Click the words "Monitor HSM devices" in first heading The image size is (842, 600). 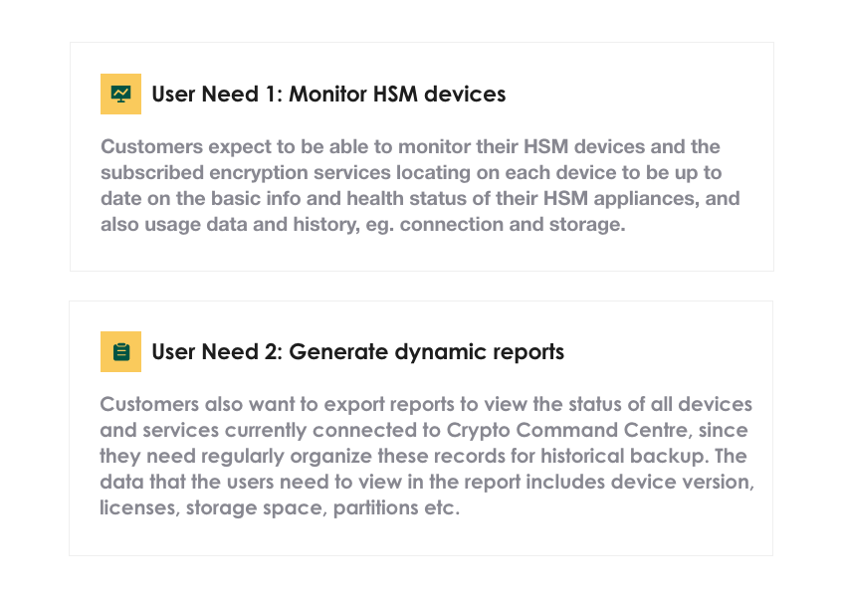pos(397,95)
